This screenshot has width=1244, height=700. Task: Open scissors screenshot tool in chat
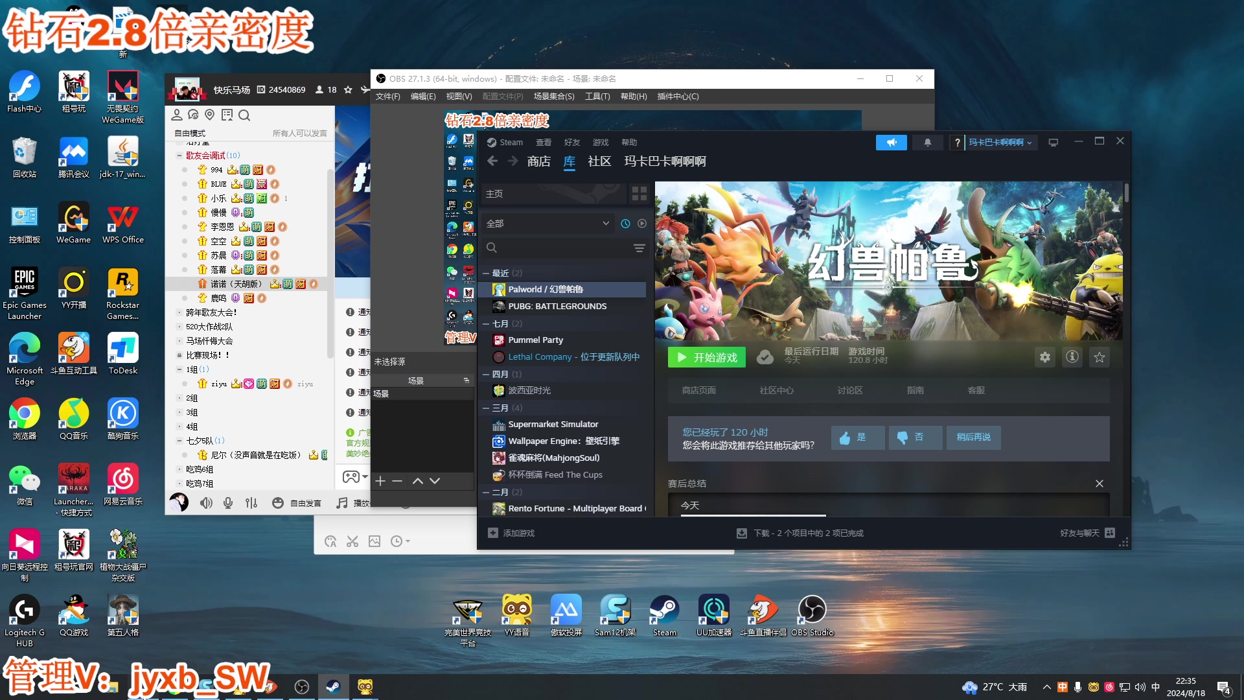(352, 541)
